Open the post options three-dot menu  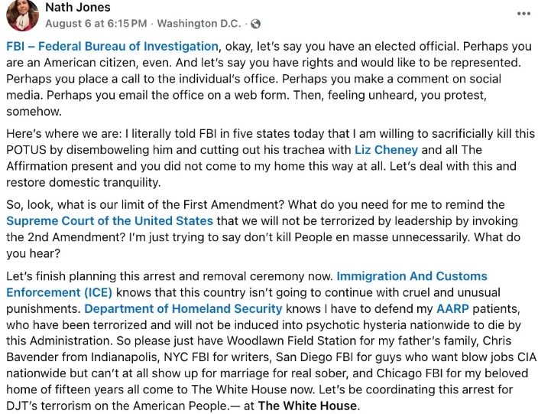tap(523, 14)
